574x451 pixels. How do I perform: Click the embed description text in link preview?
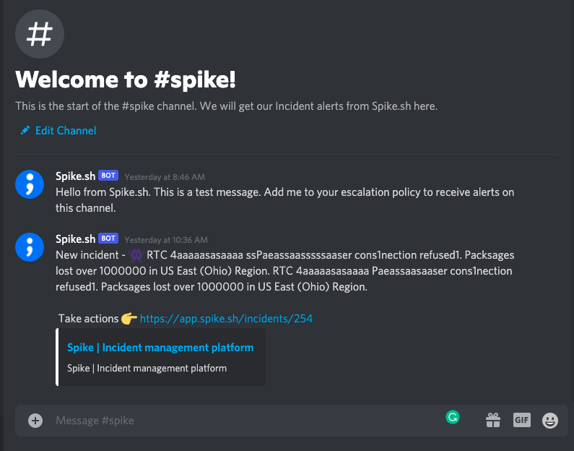click(x=147, y=368)
